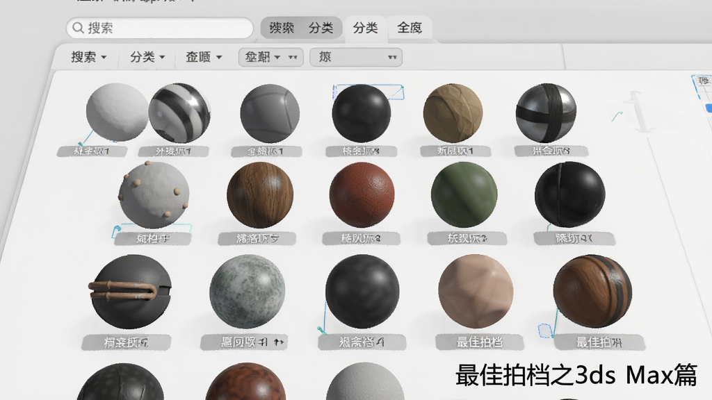Select the wood sphere with black stripes
Image resolution: width=712 pixels, height=400 pixels.
[592, 292]
